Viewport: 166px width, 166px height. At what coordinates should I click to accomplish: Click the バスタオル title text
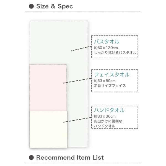107,41
